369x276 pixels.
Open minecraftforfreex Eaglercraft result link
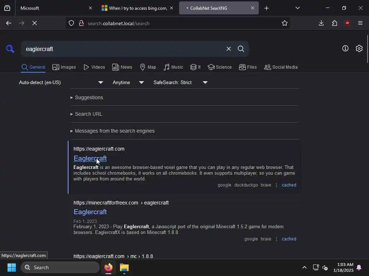tap(90, 212)
